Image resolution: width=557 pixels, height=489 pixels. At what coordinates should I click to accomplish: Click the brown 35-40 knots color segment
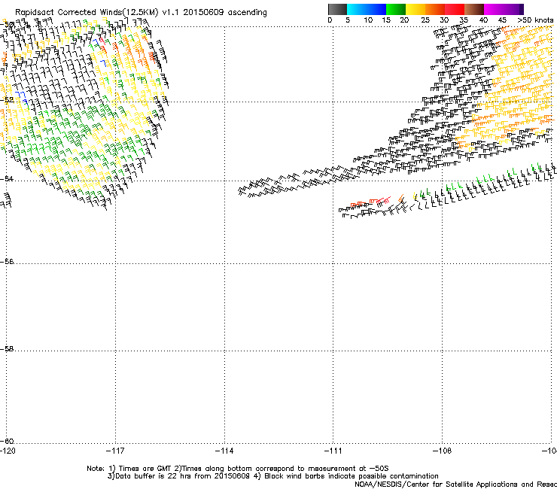[x=474, y=9]
